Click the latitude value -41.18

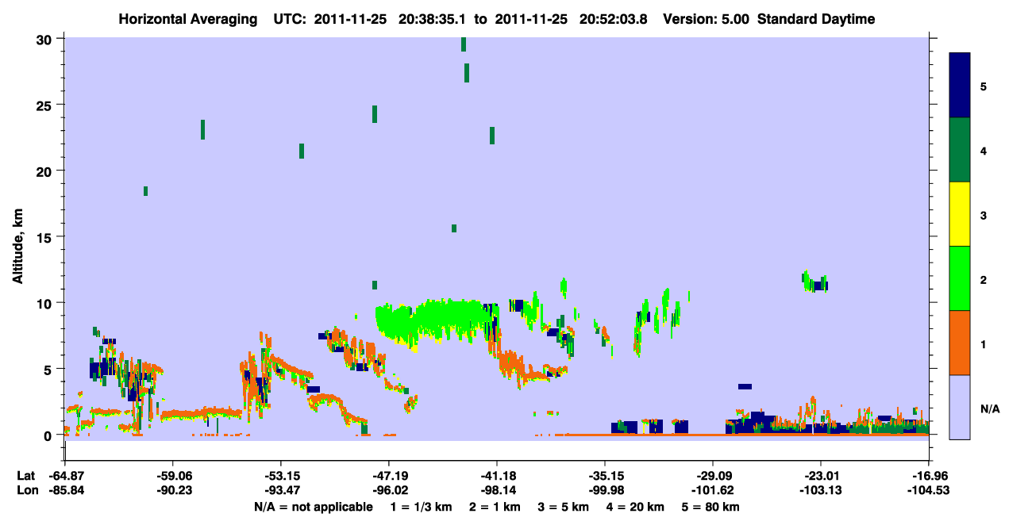[x=497, y=476]
